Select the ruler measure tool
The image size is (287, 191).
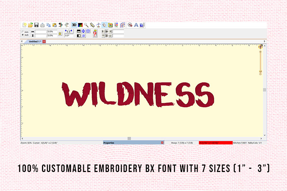(92, 25)
